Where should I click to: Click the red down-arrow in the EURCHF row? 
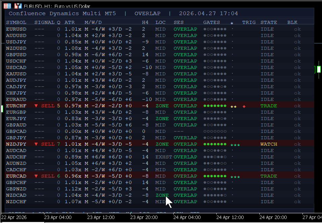(36, 106)
